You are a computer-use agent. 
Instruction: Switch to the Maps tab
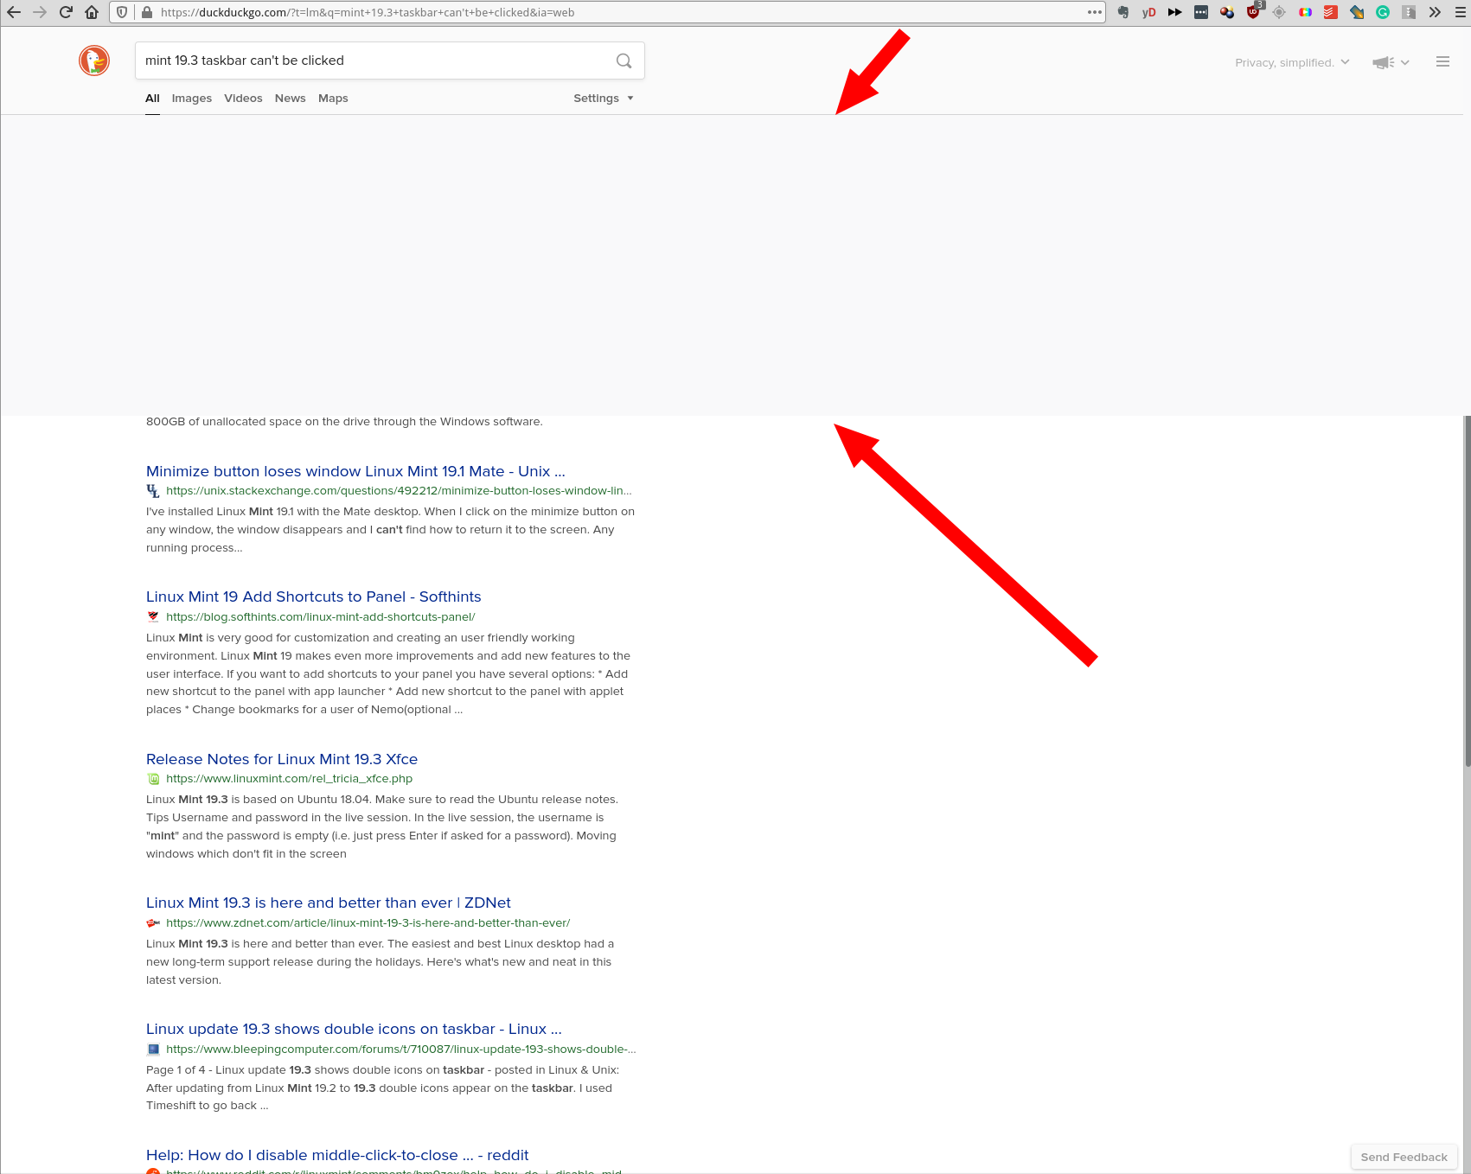(x=333, y=99)
